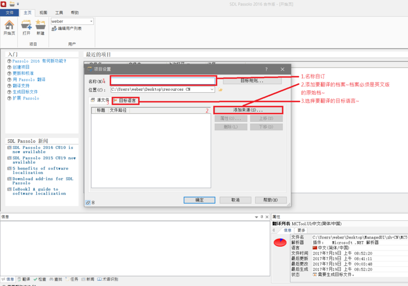Click the 目标规则... button
Viewport: 408px width, 286px height.
[x=252, y=81]
